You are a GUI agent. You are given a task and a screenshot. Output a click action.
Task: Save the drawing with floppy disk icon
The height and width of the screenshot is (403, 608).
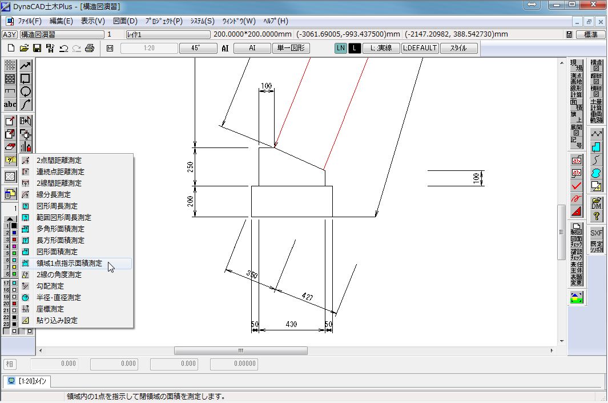(x=37, y=48)
